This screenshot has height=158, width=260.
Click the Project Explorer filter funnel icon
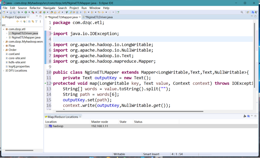36,21
